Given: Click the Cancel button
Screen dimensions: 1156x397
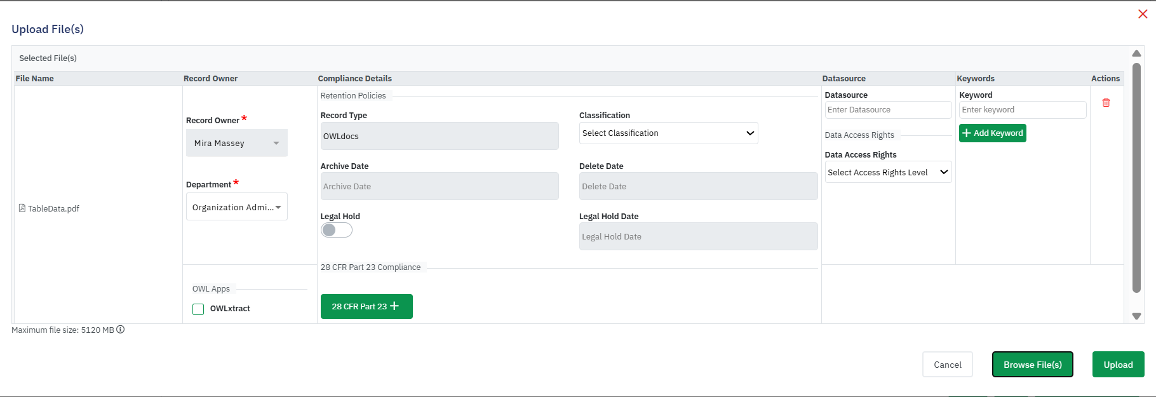Looking at the screenshot, I should click(x=948, y=365).
